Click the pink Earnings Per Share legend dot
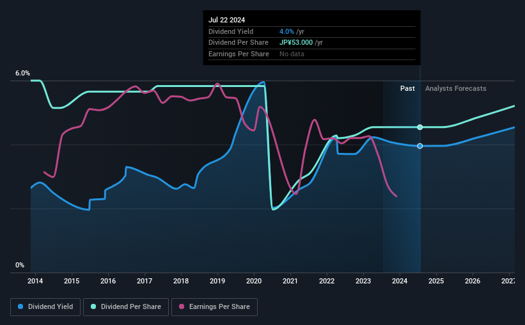Screen dimensions: 525x325 click(x=182, y=306)
